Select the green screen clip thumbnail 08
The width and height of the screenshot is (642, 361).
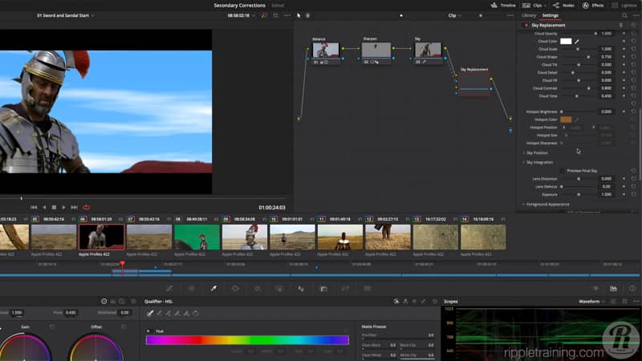click(x=197, y=237)
